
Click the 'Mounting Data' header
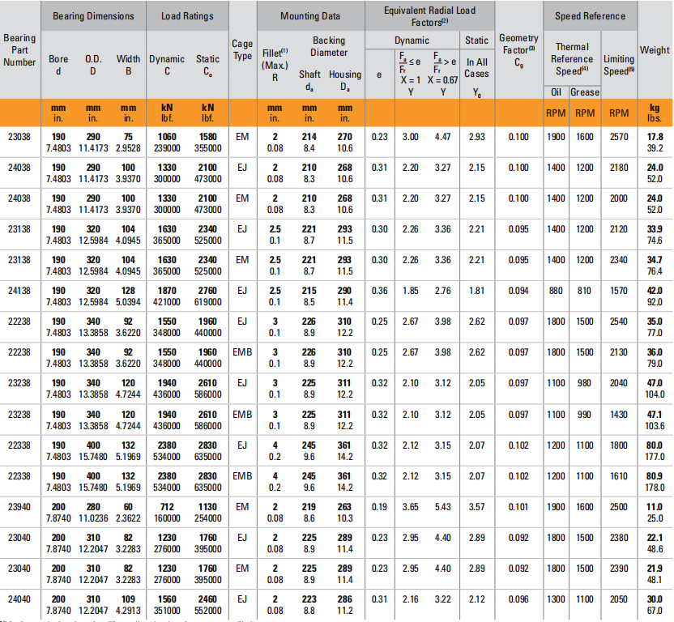point(310,16)
